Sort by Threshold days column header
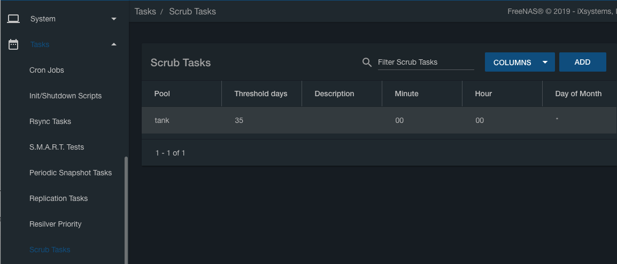This screenshot has width=617, height=264. coord(260,94)
